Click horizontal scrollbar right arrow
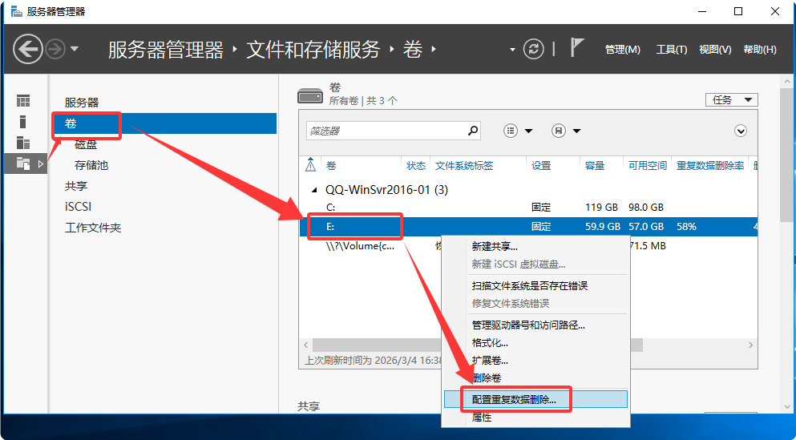 pos(750,345)
